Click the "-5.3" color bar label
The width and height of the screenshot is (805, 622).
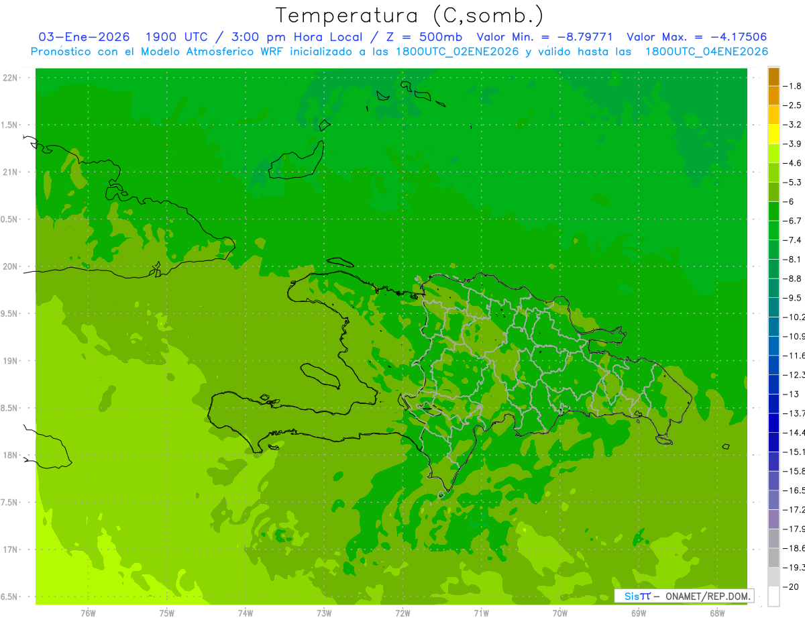[x=792, y=183]
